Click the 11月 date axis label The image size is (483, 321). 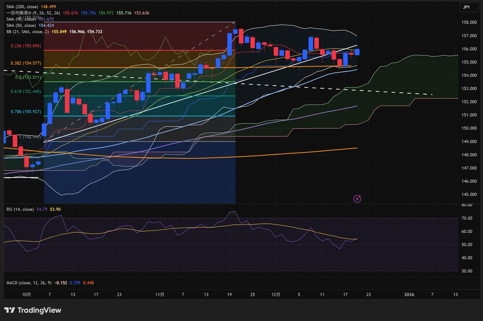[159, 294]
